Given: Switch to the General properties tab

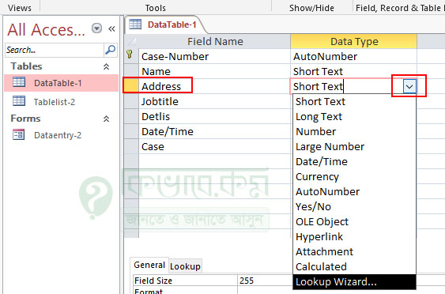Looking at the screenshot, I should click(x=149, y=265).
